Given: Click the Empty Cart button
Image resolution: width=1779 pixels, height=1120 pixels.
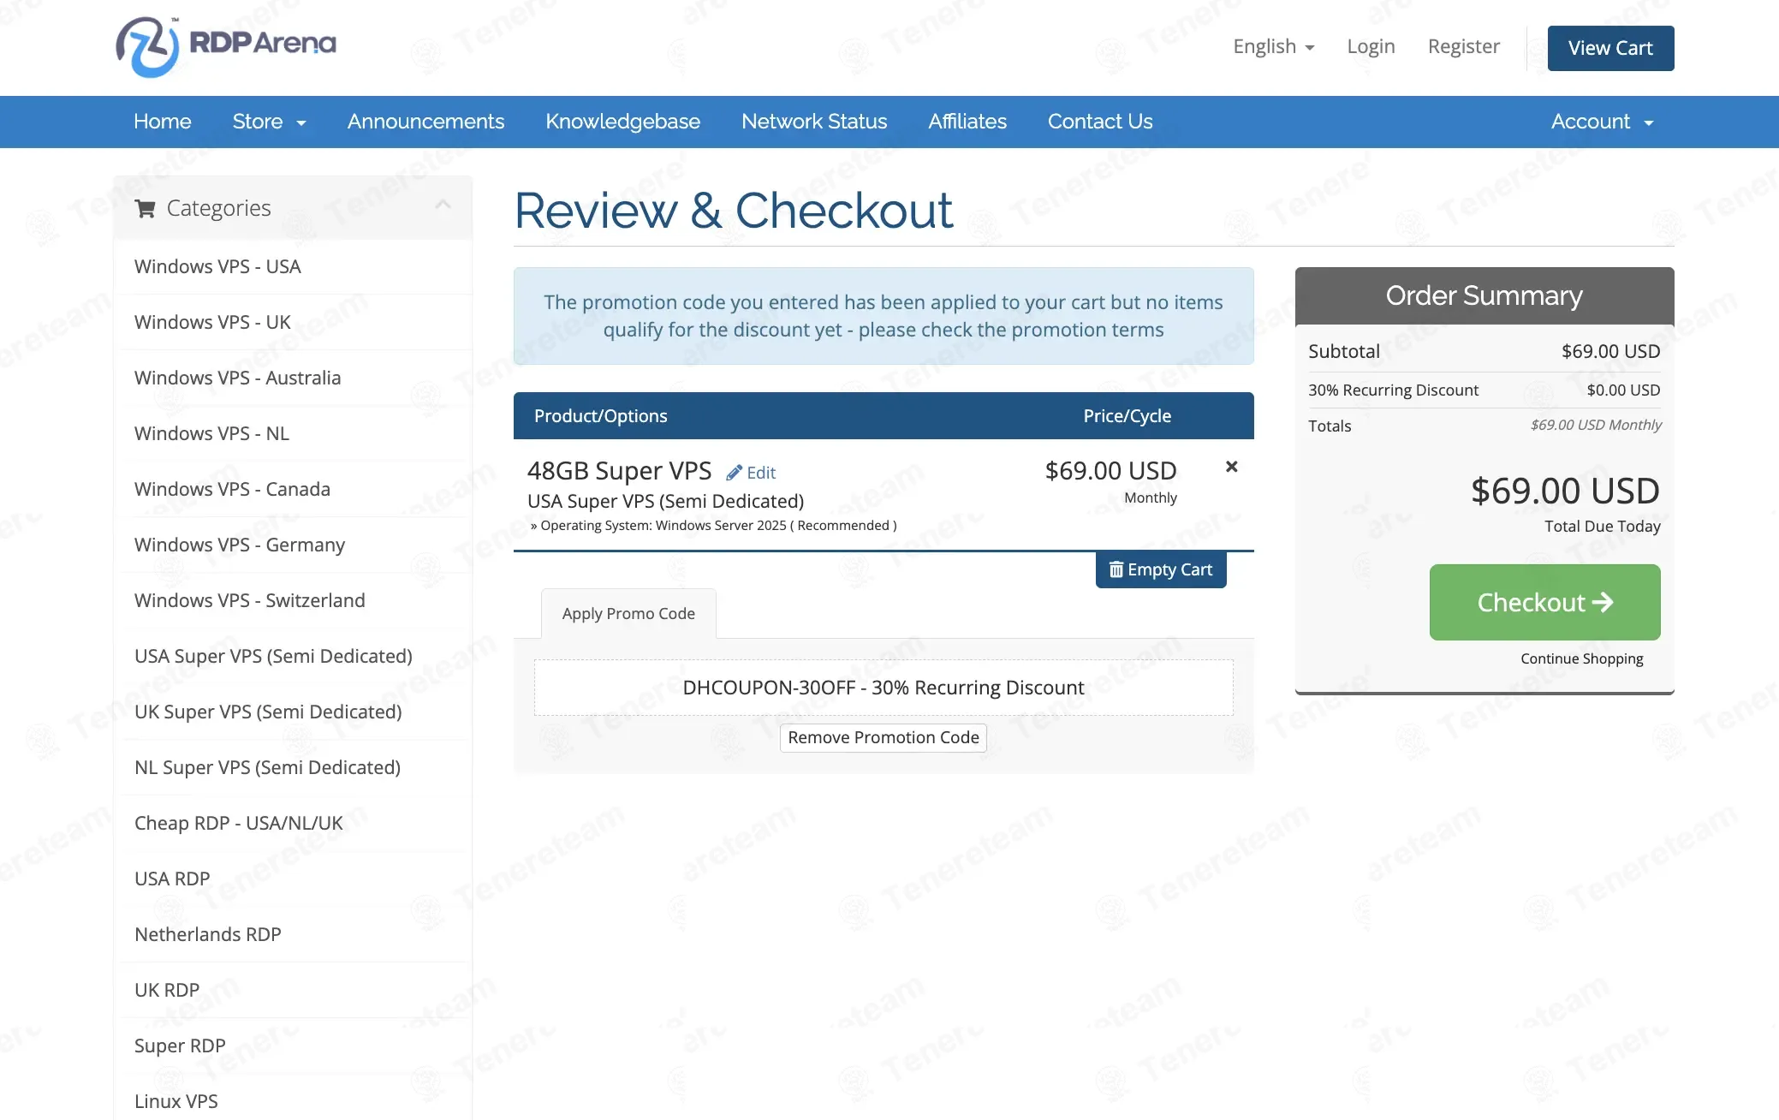Looking at the screenshot, I should [1161, 569].
